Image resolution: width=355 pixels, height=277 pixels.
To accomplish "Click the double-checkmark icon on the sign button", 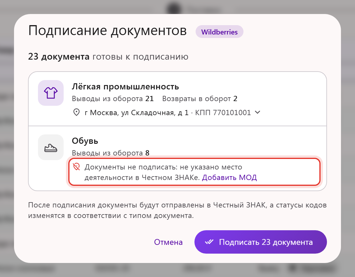I will (x=209, y=242).
